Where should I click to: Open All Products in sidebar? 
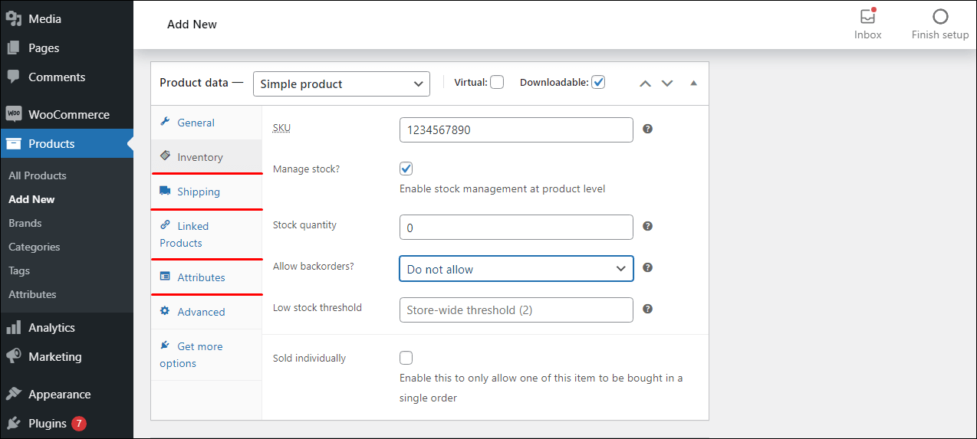[x=38, y=175]
